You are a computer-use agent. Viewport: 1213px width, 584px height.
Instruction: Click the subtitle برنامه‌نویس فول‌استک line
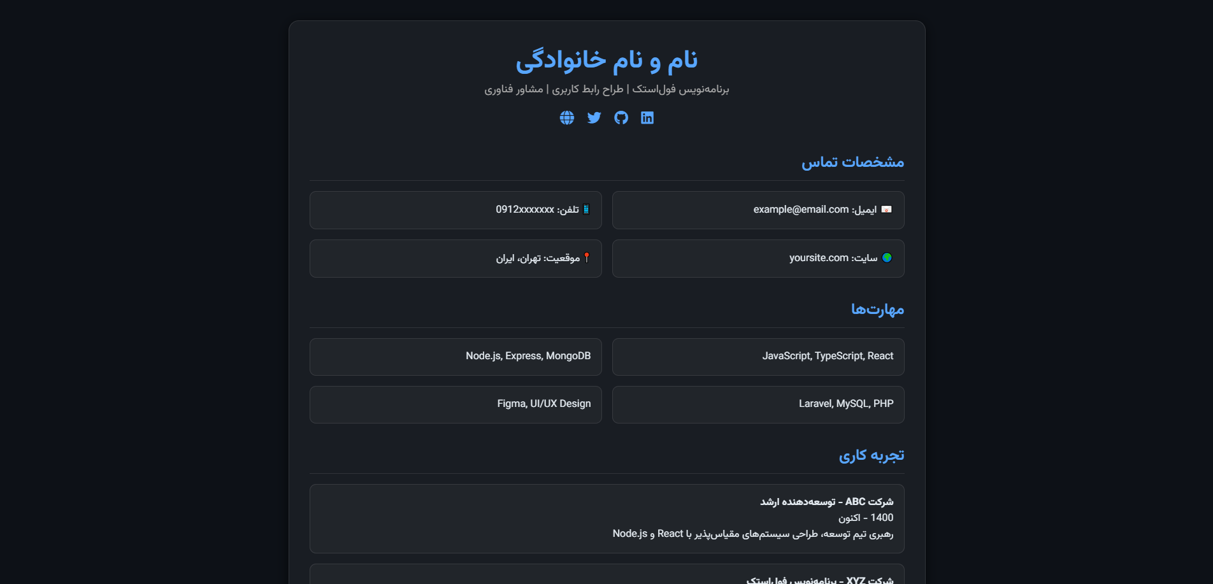tap(606, 89)
